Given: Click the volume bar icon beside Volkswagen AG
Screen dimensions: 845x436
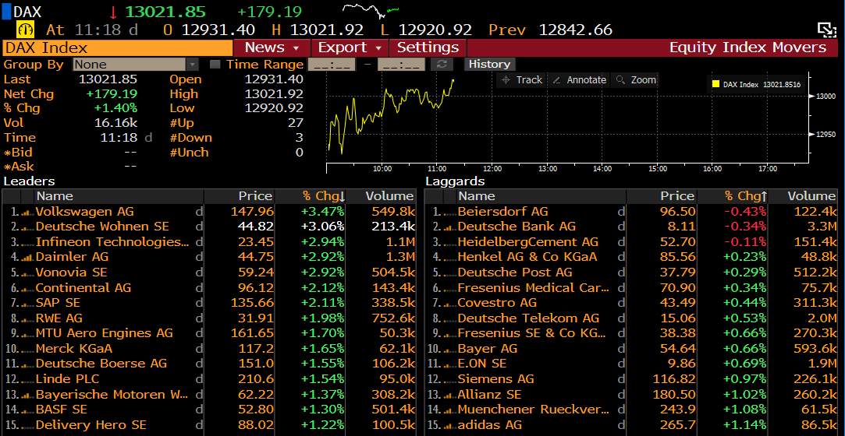Looking at the screenshot, I should (27, 213).
